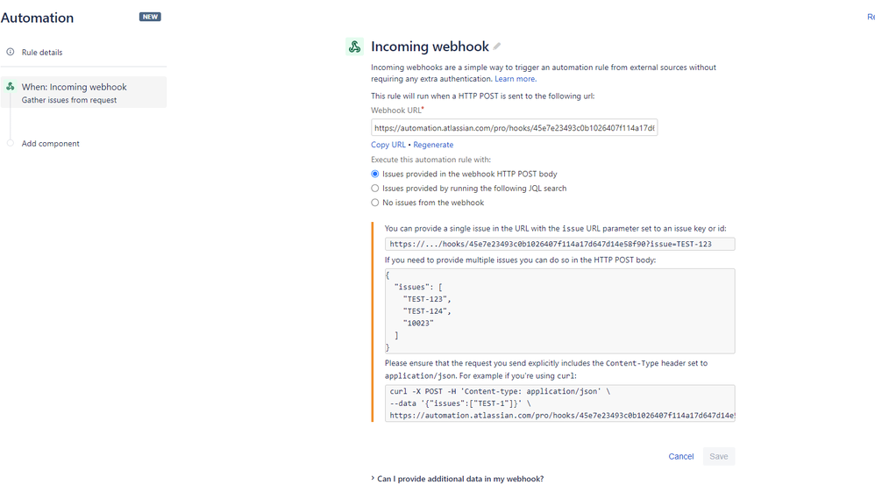Select Issues provided in webhook HTTP POST body
Viewport: 875px width, 492px height.
click(x=375, y=175)
